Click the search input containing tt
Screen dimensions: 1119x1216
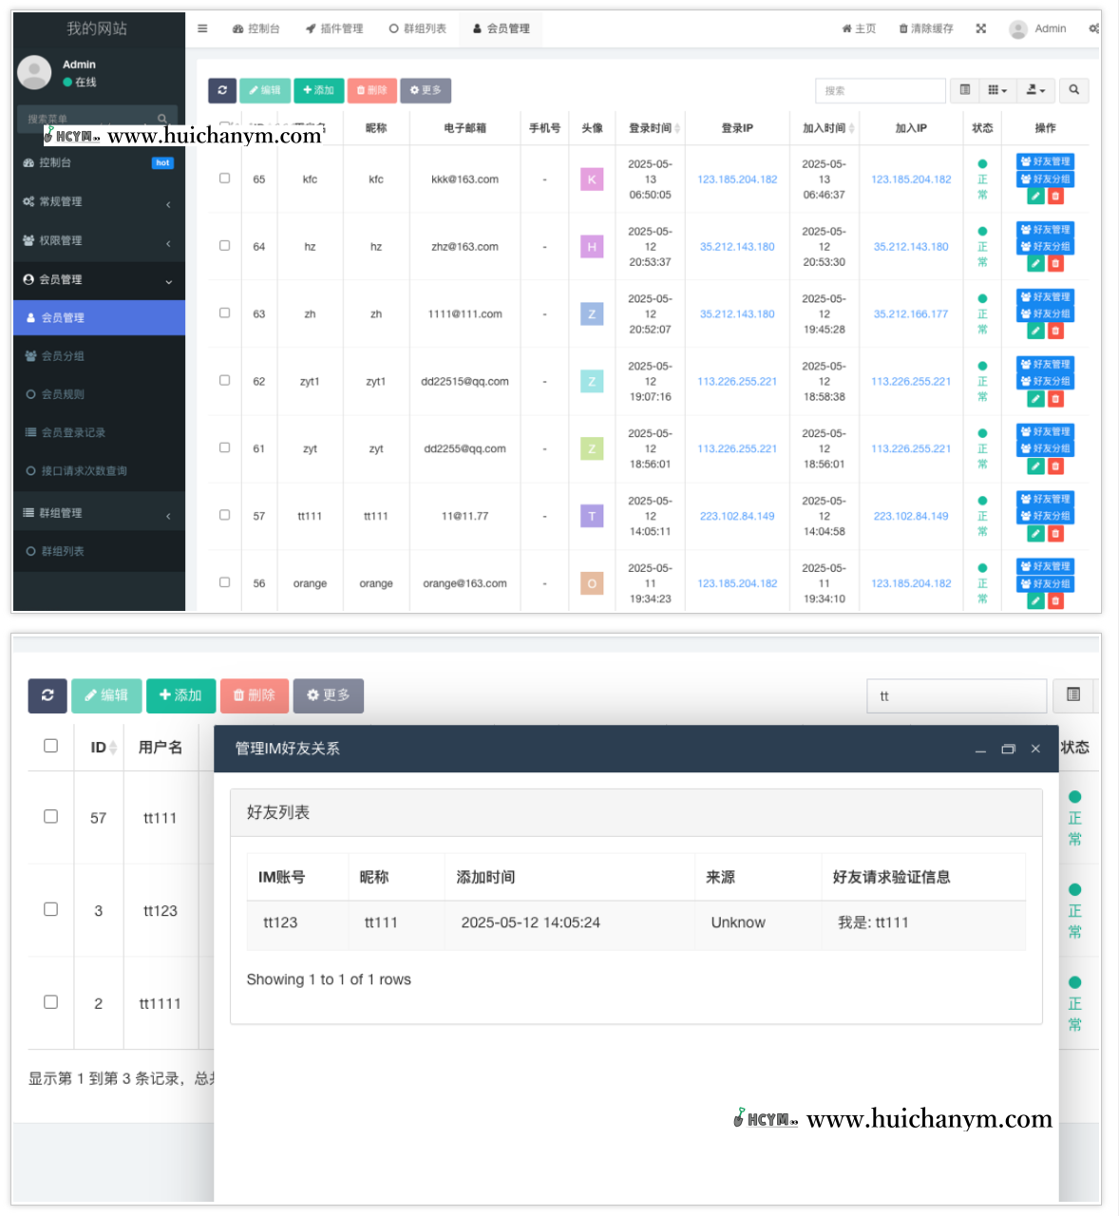click(956, 695)
